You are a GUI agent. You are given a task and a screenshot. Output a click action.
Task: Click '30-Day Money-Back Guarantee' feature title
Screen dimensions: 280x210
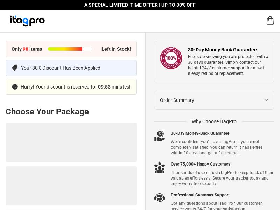[x=200, y=133]
